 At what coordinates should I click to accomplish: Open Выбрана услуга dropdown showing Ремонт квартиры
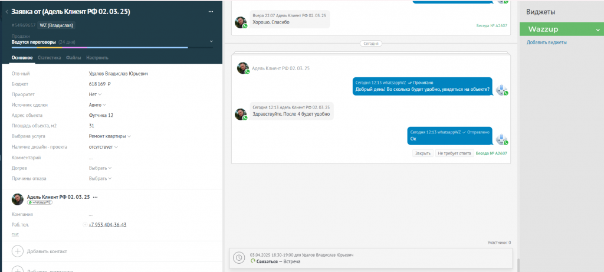110,136
